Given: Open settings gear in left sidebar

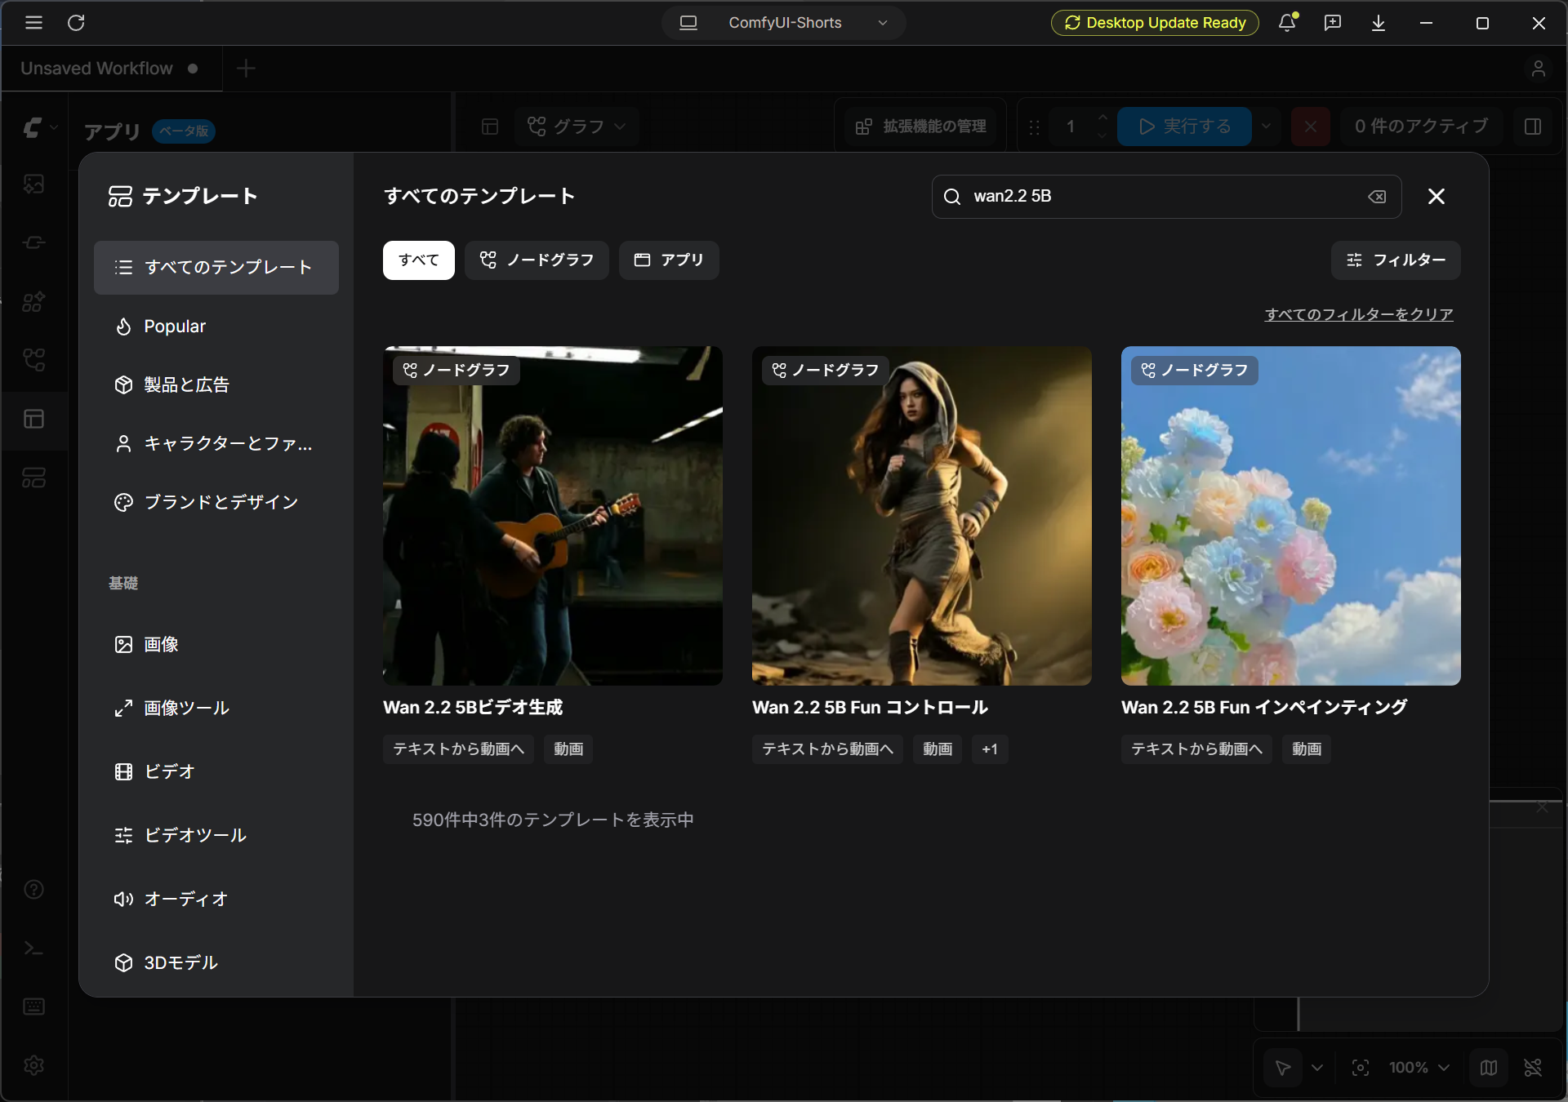Looking at the screenshot, I should [33, 1065].
